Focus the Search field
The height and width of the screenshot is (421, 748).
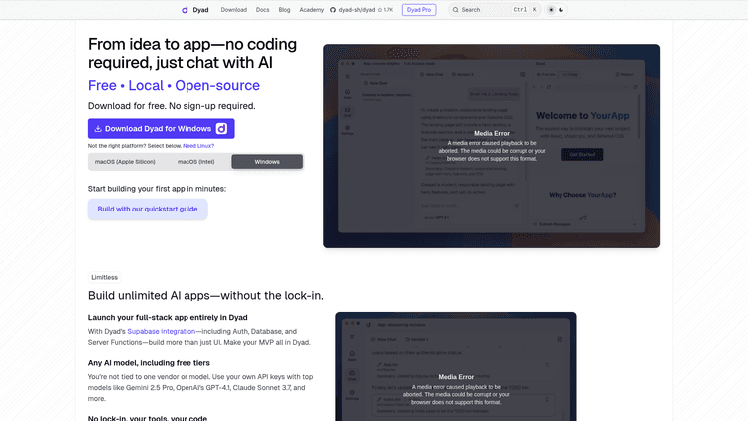(x=495, y=10)
